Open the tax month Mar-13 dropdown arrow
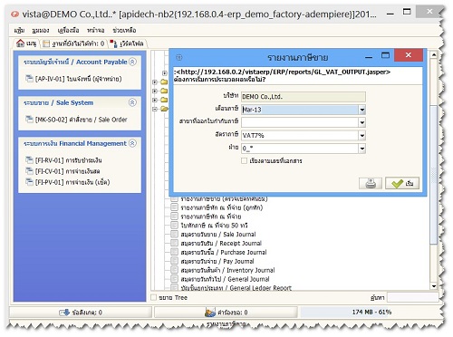The image size is (453, 337). coord(362,110)
